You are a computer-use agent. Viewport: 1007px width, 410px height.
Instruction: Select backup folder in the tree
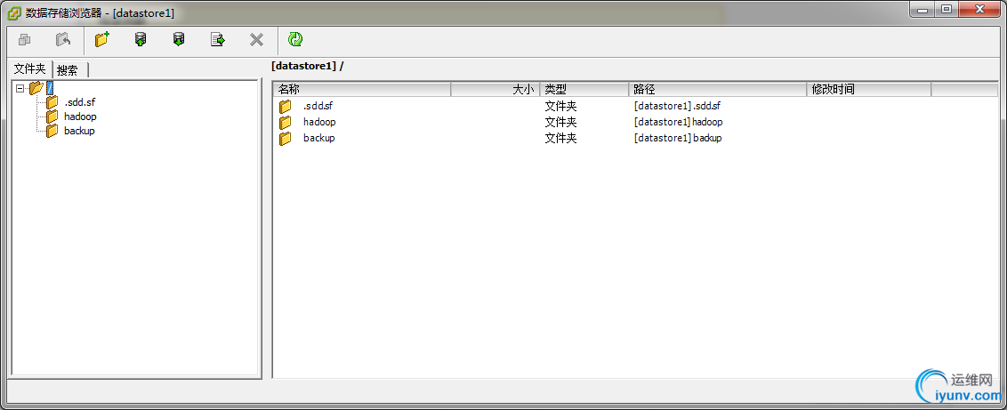pyautogui.click(x=80, y=131)
